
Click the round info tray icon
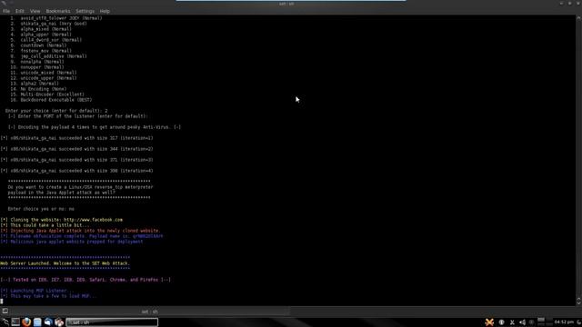(x=501, y=322)
